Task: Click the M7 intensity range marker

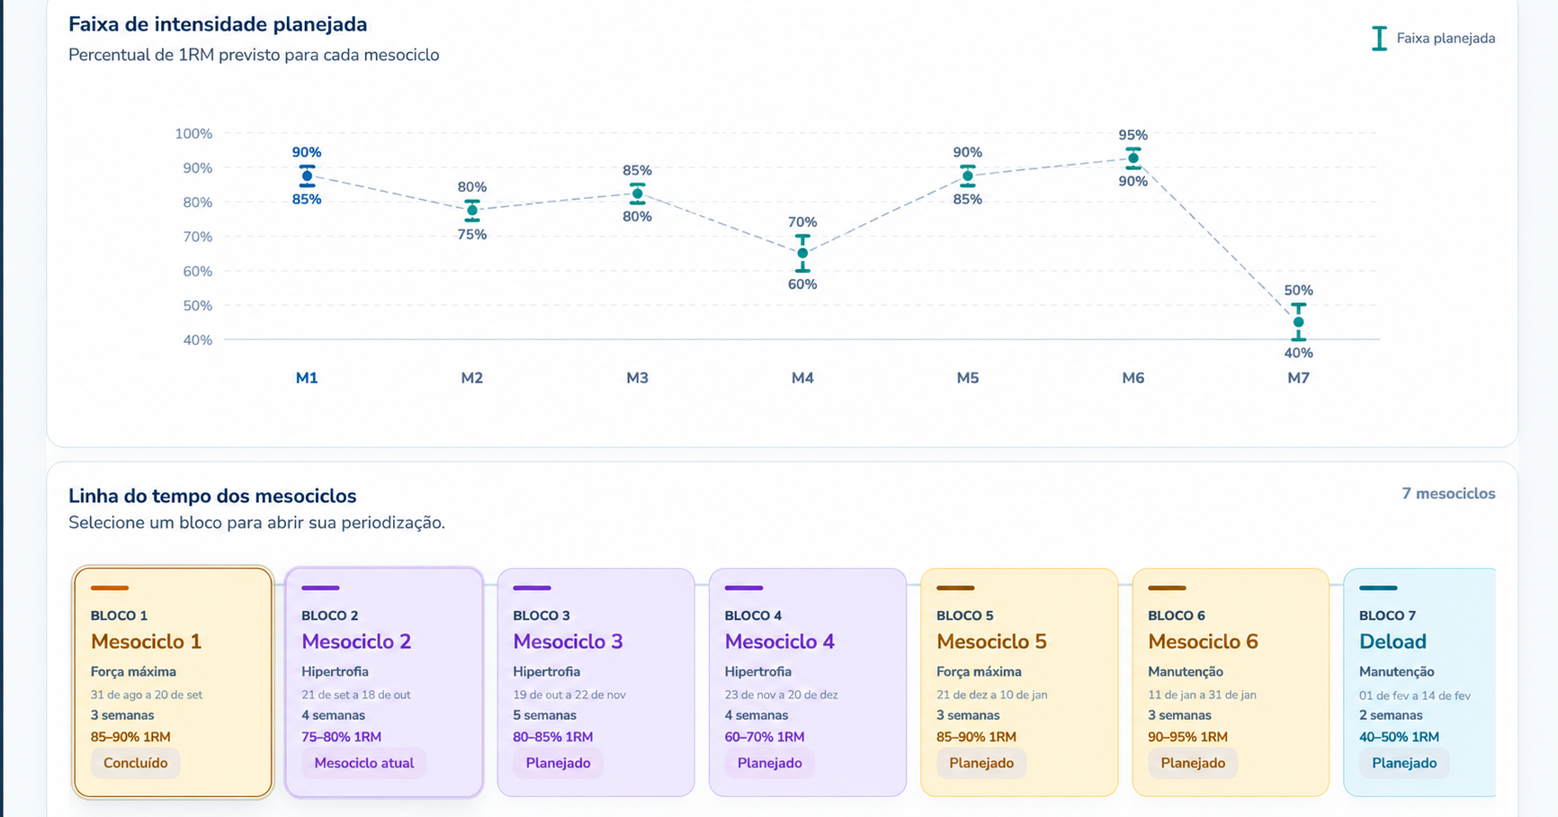Action: click(x=1298, y=322)
